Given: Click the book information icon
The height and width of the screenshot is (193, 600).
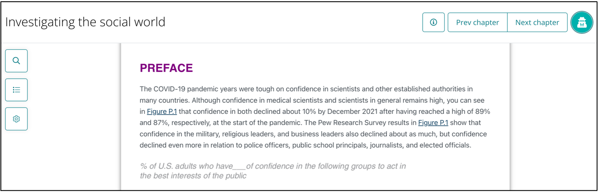Looking at the screenshot, I should point(433,22).
